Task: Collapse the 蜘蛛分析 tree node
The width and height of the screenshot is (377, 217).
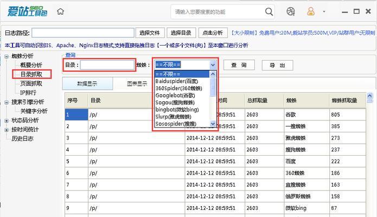Action: pos(7,56)
